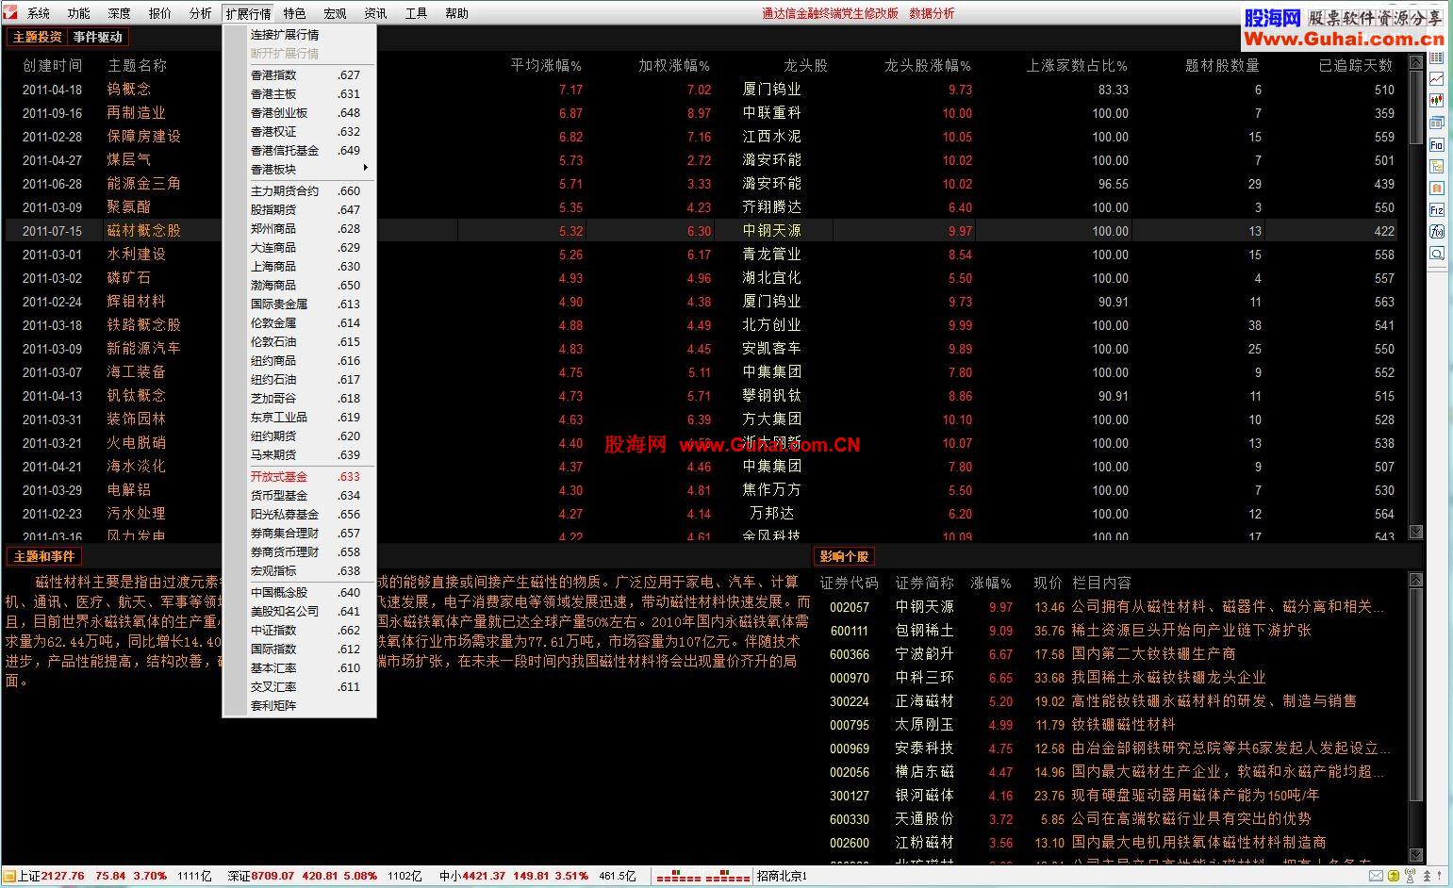Open the intraday line chart icon
This screenshot has height=888, width=1453.
click(x=1437, y=79)
